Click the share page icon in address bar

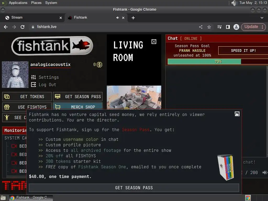201,27
